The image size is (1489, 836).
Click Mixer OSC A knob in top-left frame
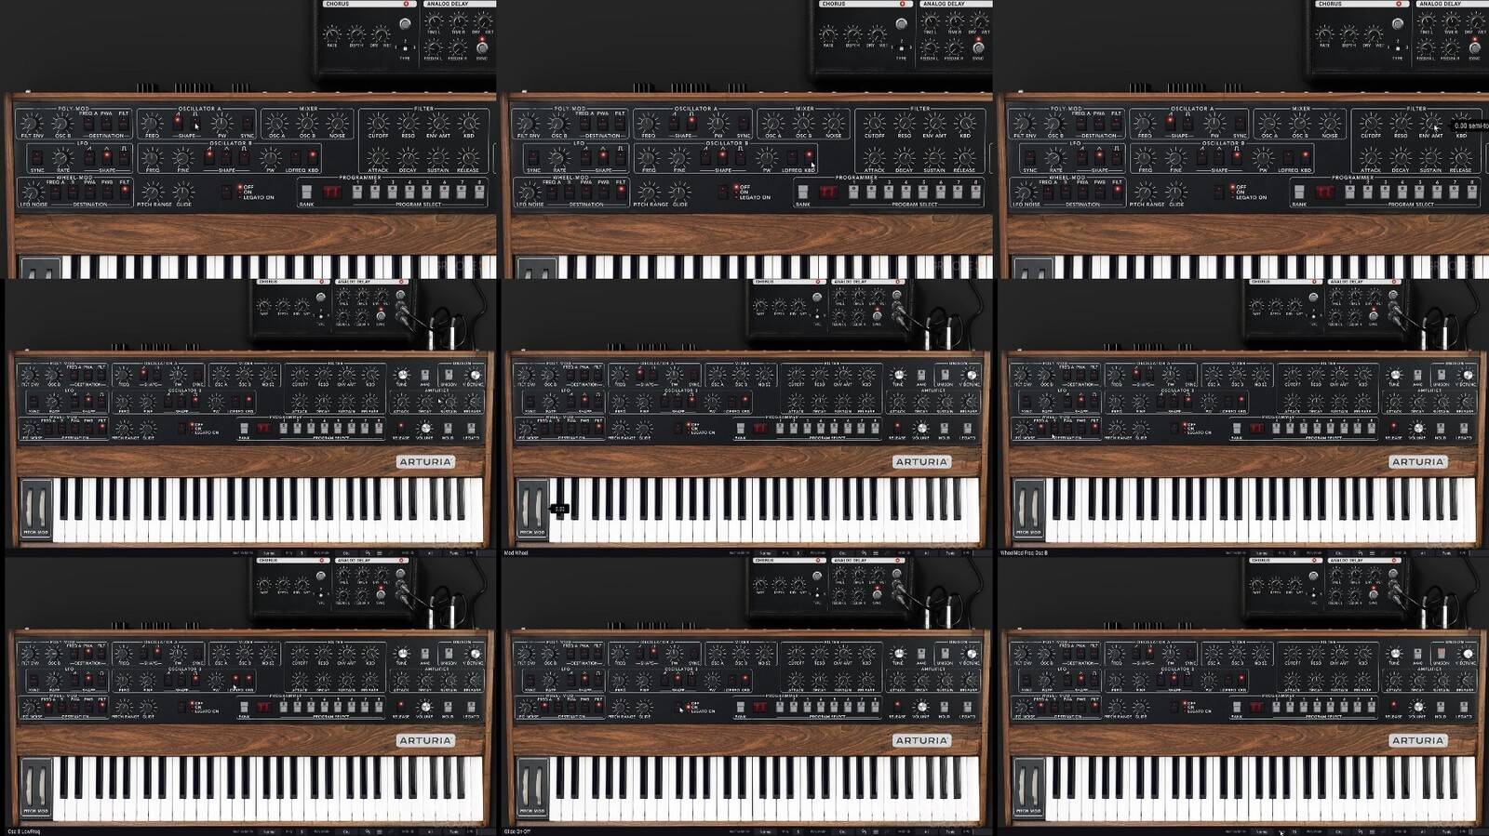point(275,124)
